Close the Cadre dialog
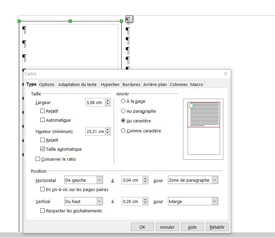 [x=226, y=74]
